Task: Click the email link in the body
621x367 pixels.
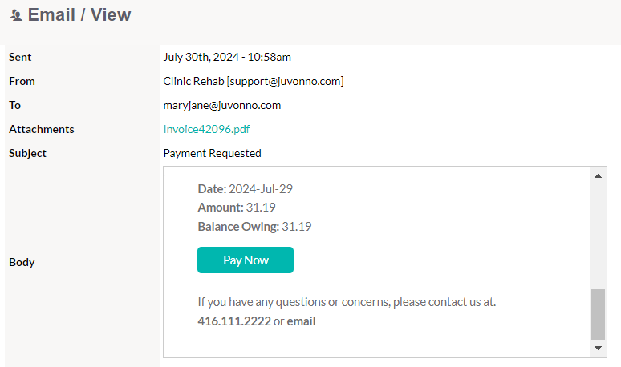Action: (301, 321)
